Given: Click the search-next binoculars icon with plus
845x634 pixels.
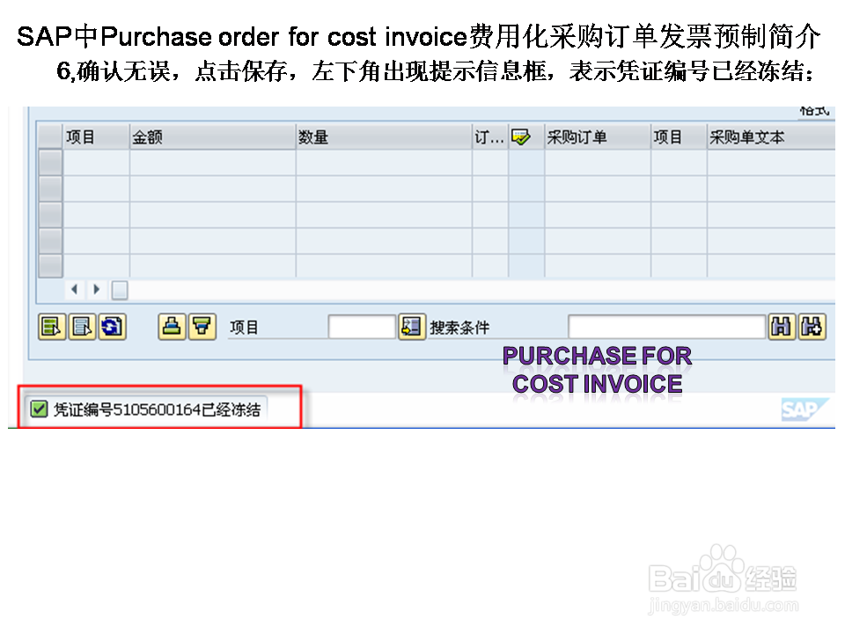Looking at the screenshot, I should coord(811,327).
